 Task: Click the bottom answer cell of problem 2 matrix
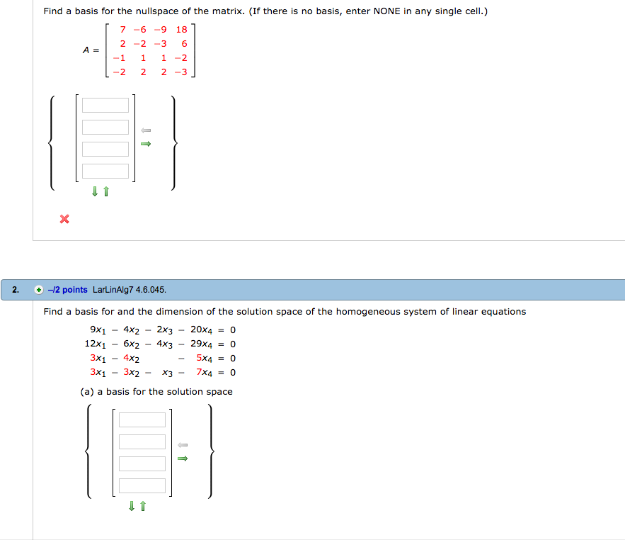(142, 485)
